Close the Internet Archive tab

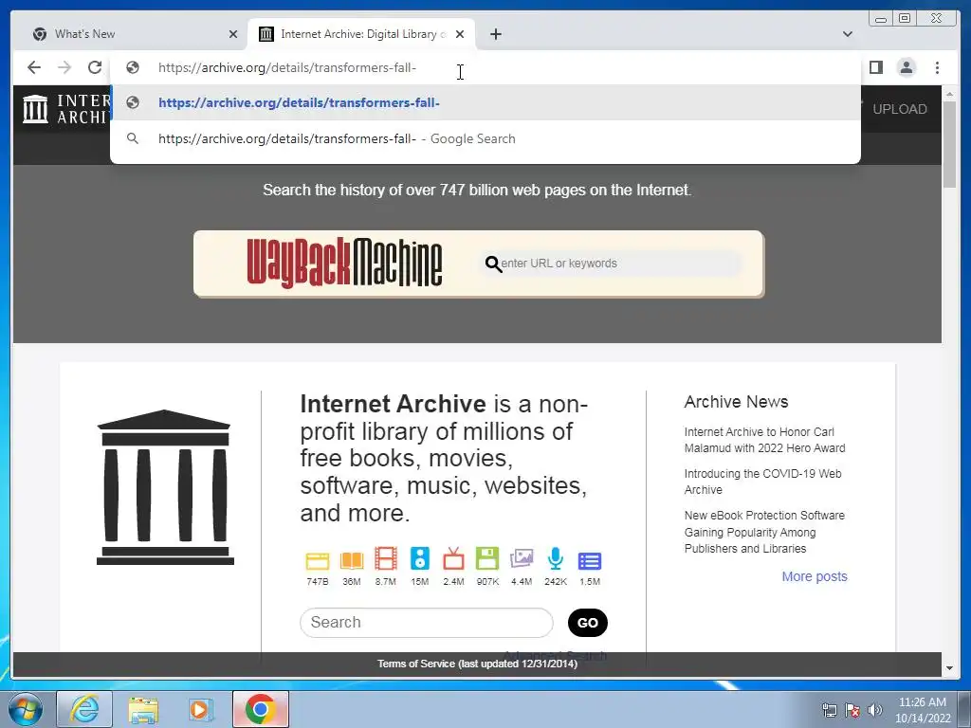(x=460, y=34)
